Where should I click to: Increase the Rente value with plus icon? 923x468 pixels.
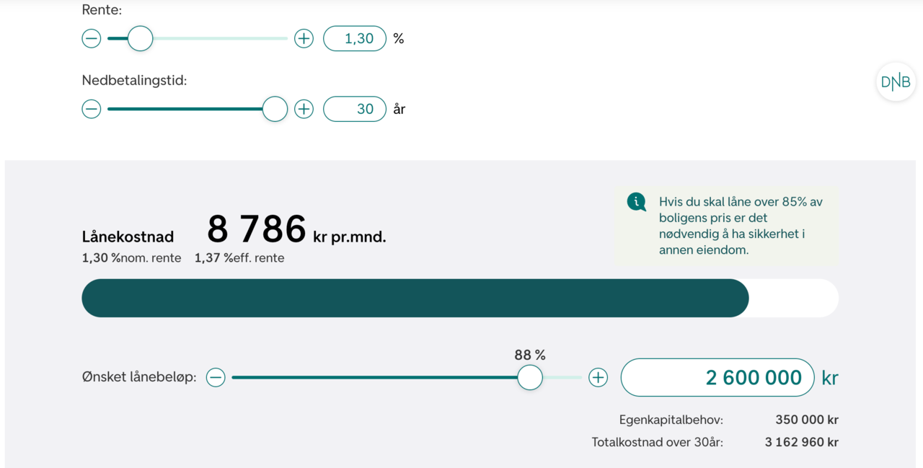click(x=304, y=38)
